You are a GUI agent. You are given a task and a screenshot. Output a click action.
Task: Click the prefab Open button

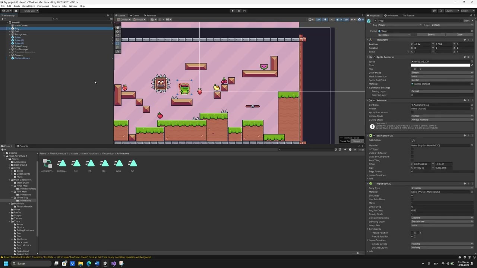[459, 35]
